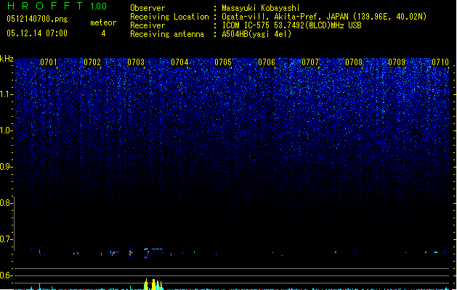This screenshot has height=290, width=457.
Task: Click the 0707 time marker
Action: [310, 62]
